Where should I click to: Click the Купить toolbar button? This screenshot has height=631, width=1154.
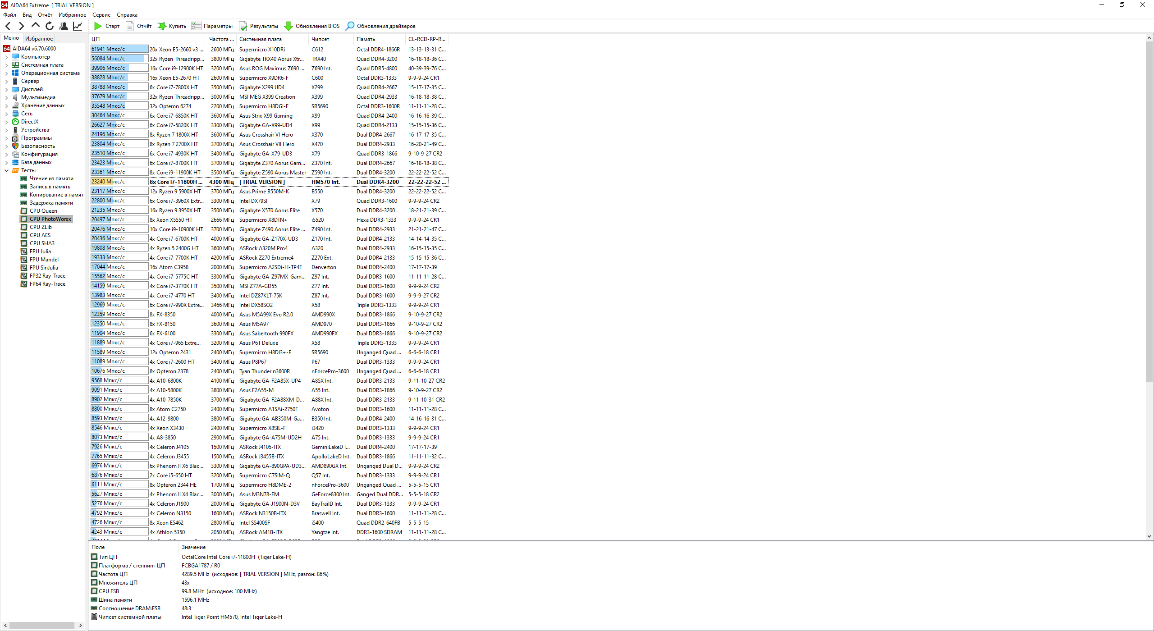pos(172,26)
